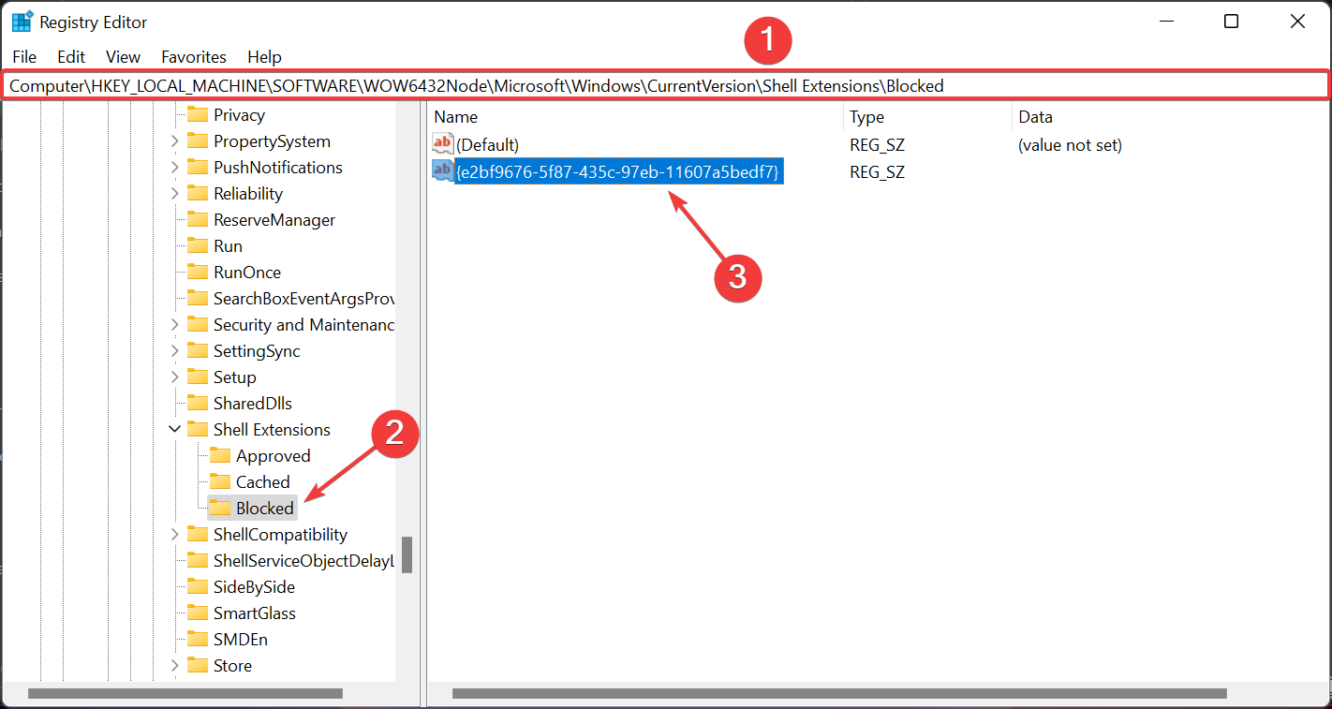This screenshot has height=709, width=1332.
Task: Click the (Default) value string icon
Action: 442,144
